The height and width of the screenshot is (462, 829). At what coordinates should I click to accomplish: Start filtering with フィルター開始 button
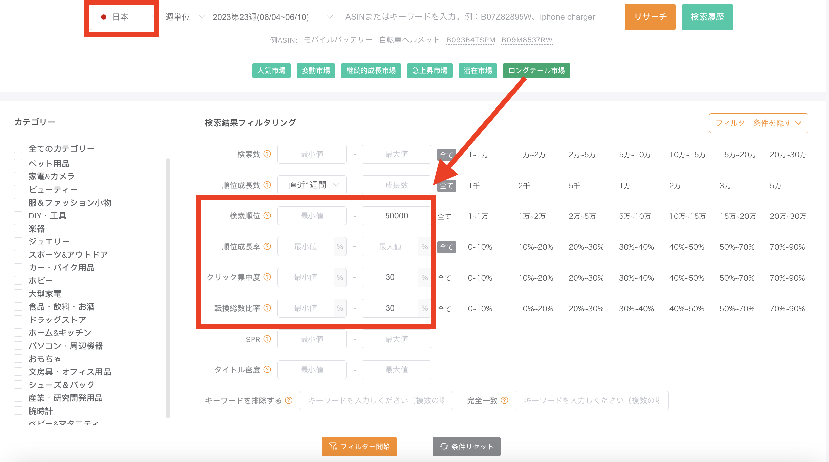[x=359, y=447]
